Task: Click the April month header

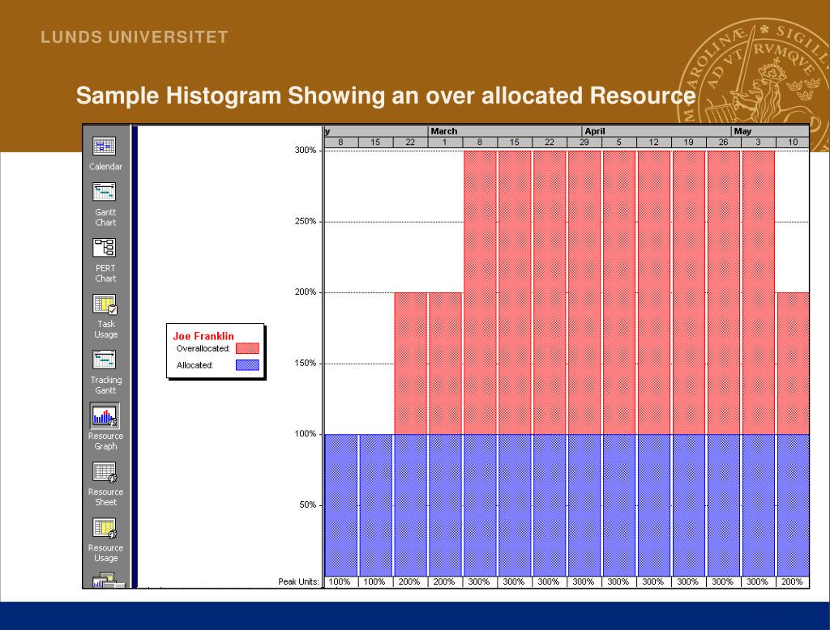Action: [x=657, y=131]
